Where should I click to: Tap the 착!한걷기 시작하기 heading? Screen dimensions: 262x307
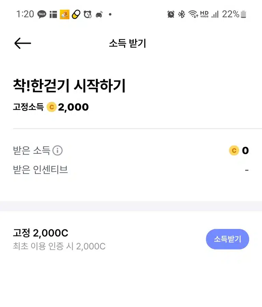(x=69, y=85)
